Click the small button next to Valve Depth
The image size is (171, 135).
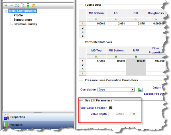pyautogui.click(x=131, y=114)
